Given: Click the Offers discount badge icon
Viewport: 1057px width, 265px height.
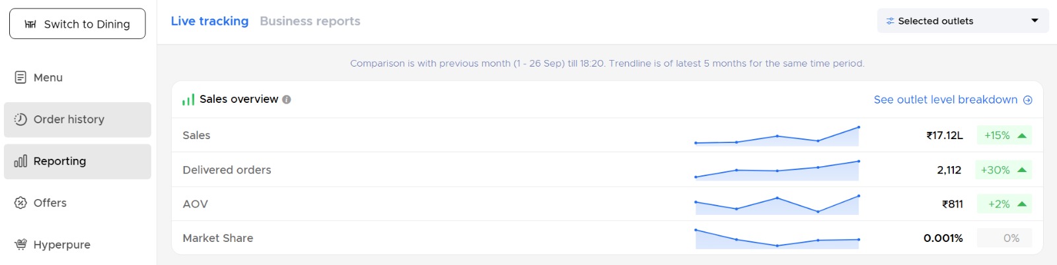Looking at the screenshot, I should tap(20, 202).
